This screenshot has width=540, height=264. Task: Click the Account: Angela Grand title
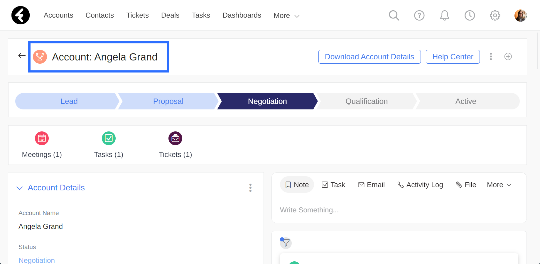click(105, 57)
